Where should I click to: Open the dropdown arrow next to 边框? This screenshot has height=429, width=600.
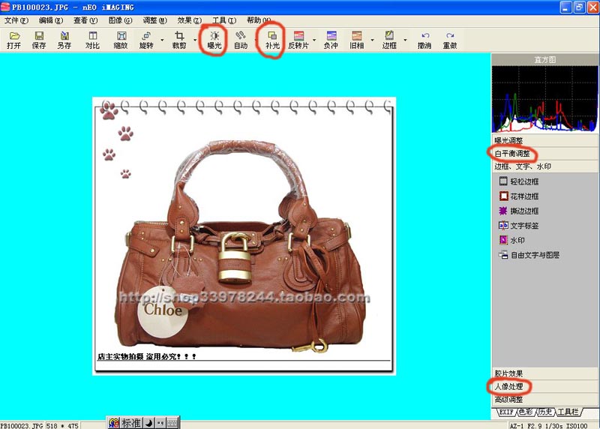(405, 40)
